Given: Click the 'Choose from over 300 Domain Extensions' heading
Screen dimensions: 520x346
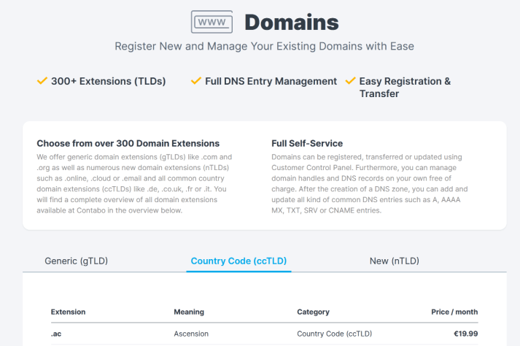Looking at the screenshot, I should [128, 143].
